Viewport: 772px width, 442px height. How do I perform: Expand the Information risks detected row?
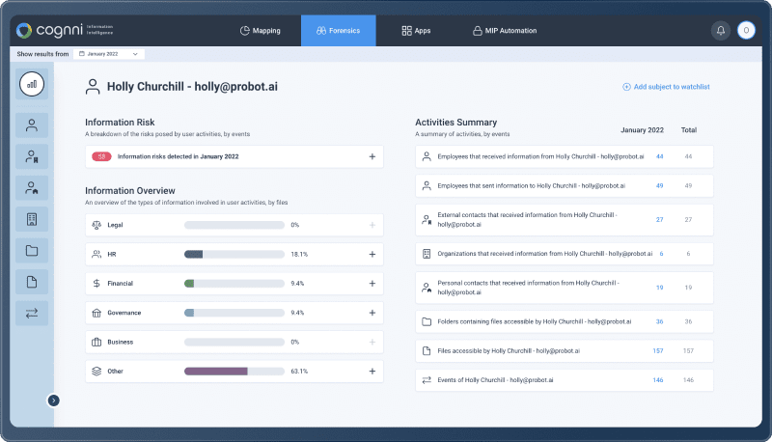pos(372,156)
